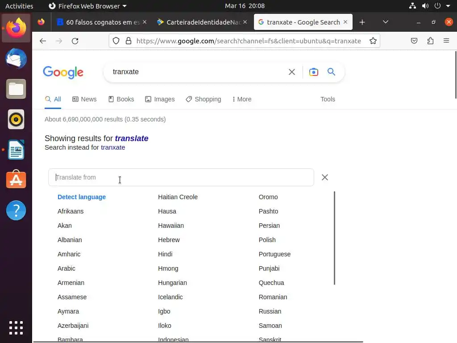Close the 'tranxate - Google Search' tab
Viewport: 457px width, 343px height.
pos(345,22)
